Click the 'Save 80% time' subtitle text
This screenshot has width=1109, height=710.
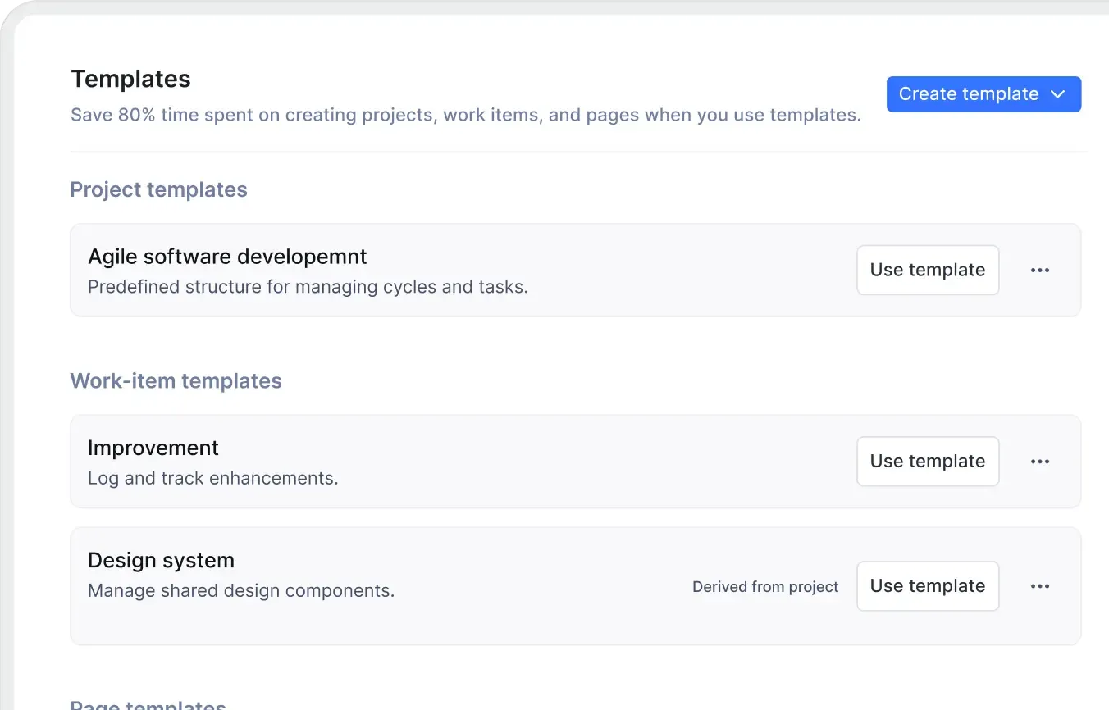coord(465,115)
